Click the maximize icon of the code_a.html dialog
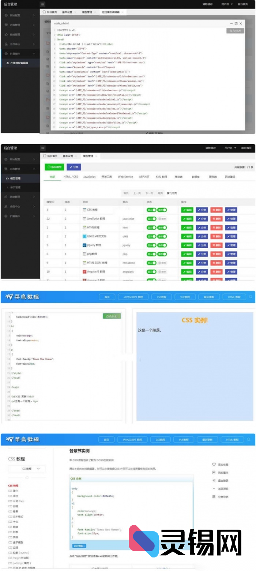 (236, 23)
